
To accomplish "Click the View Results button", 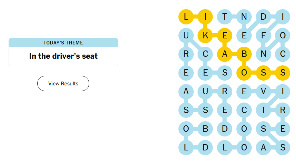I will tap(63, 83).
